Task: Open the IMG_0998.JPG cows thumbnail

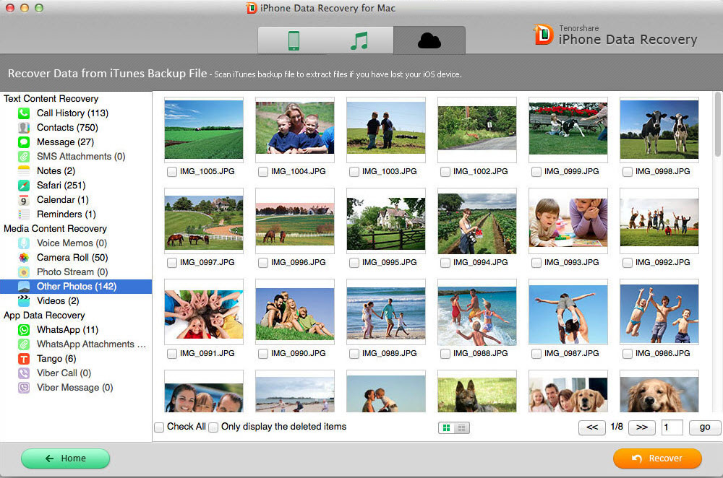Action: 659,129
